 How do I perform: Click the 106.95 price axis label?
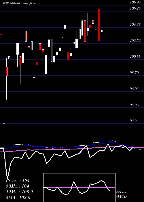pyautogui.click(x=135, y=2)
